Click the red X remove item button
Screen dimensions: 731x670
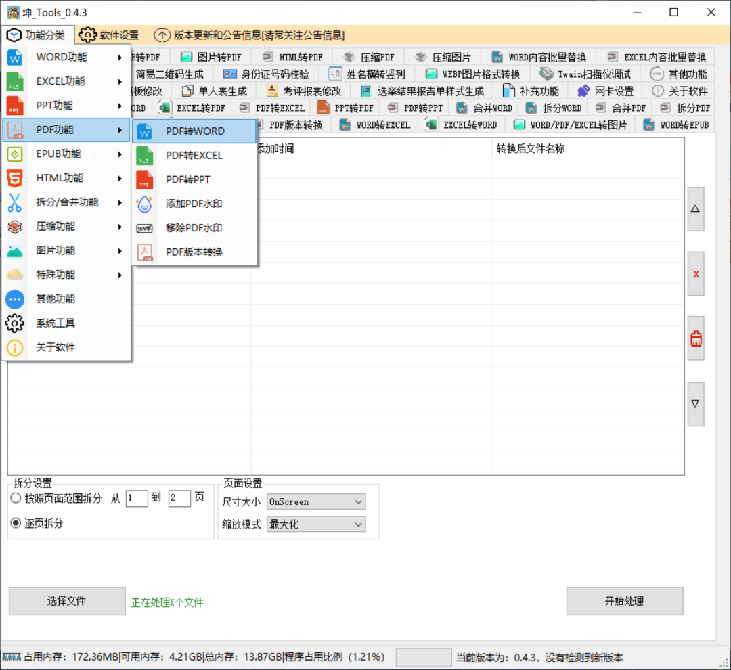coord(696,274)
